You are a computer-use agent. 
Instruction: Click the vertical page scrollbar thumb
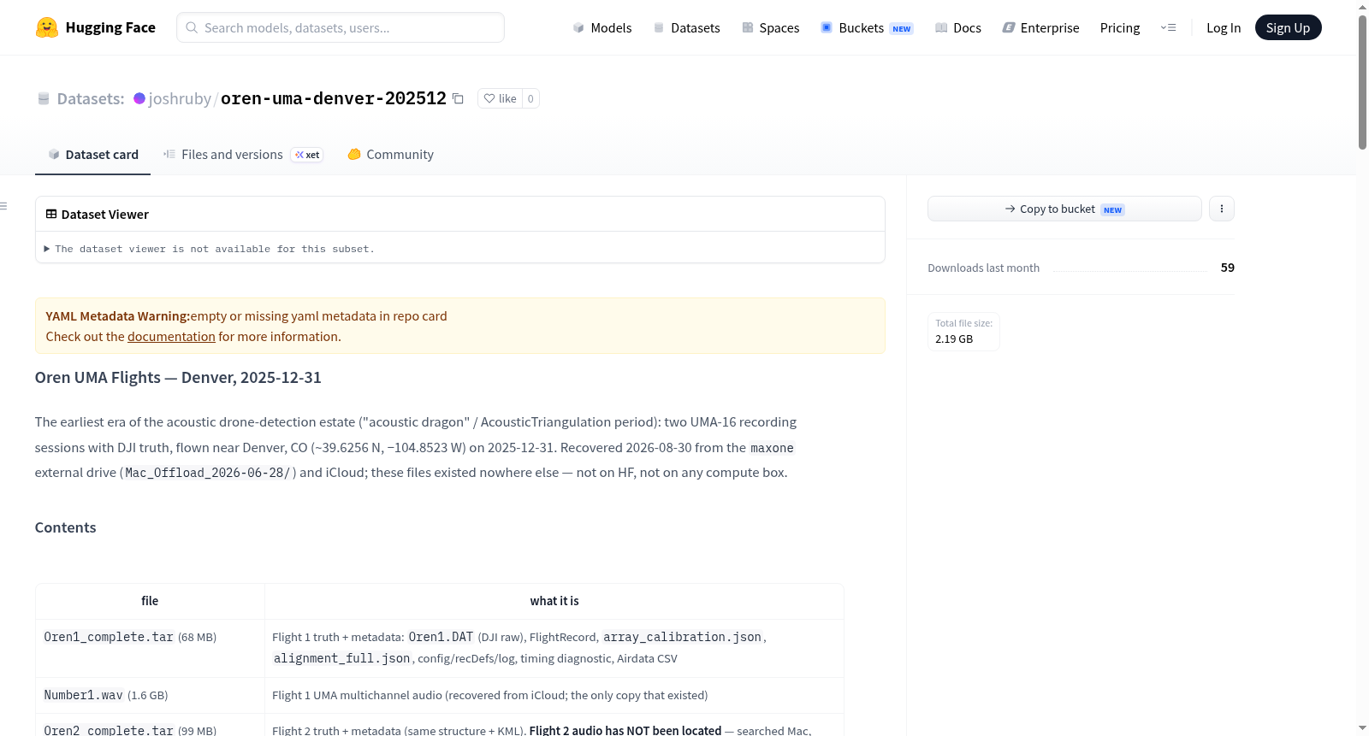1362,81
